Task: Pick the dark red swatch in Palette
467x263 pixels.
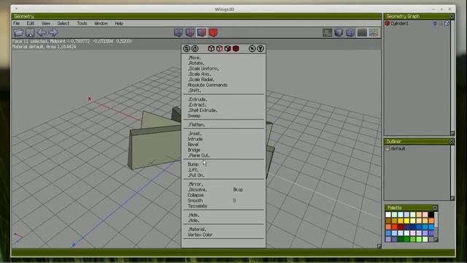Action: (x=401, y=227)
